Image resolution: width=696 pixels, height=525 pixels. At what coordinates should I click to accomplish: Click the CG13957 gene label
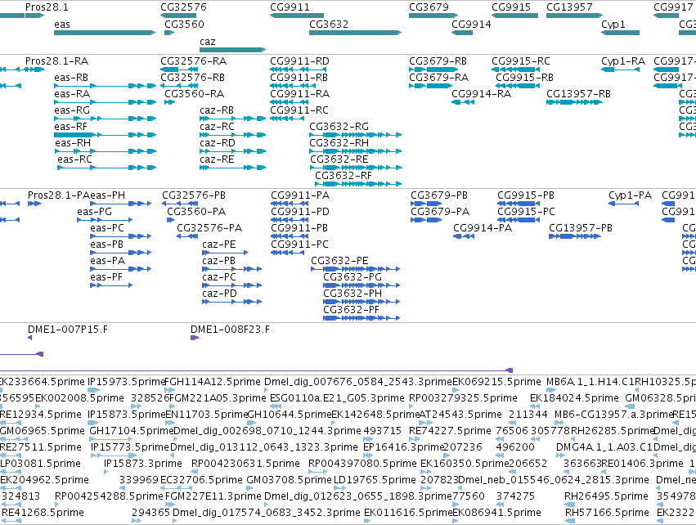(569, 7)
